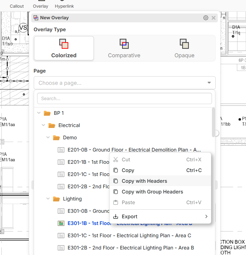Click the page Search field
Screen dimensions: 246x255
pyautogui.click(x=125, y=99)
